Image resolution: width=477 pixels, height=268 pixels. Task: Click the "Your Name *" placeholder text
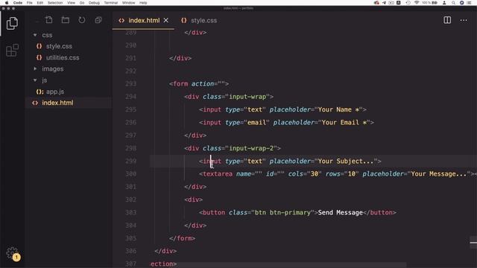338,109
